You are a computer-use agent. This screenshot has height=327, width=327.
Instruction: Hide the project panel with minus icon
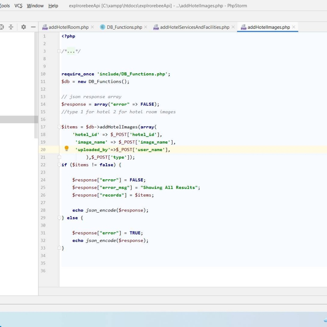coord(33,27)
